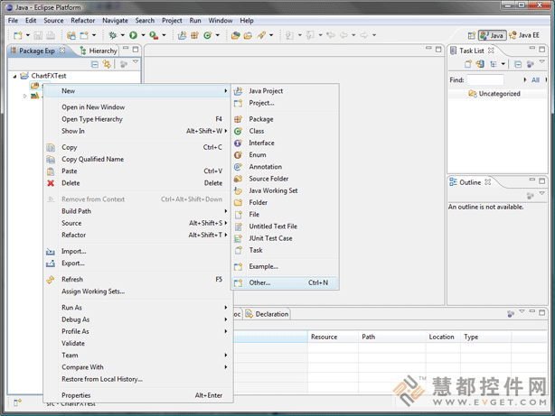Click the Location column header

click(443, 337)
